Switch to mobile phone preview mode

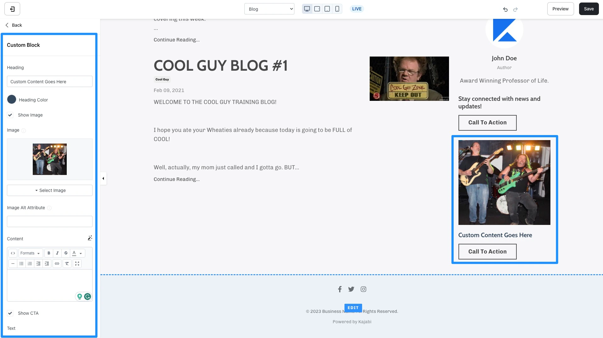click(x=337, y=9)
